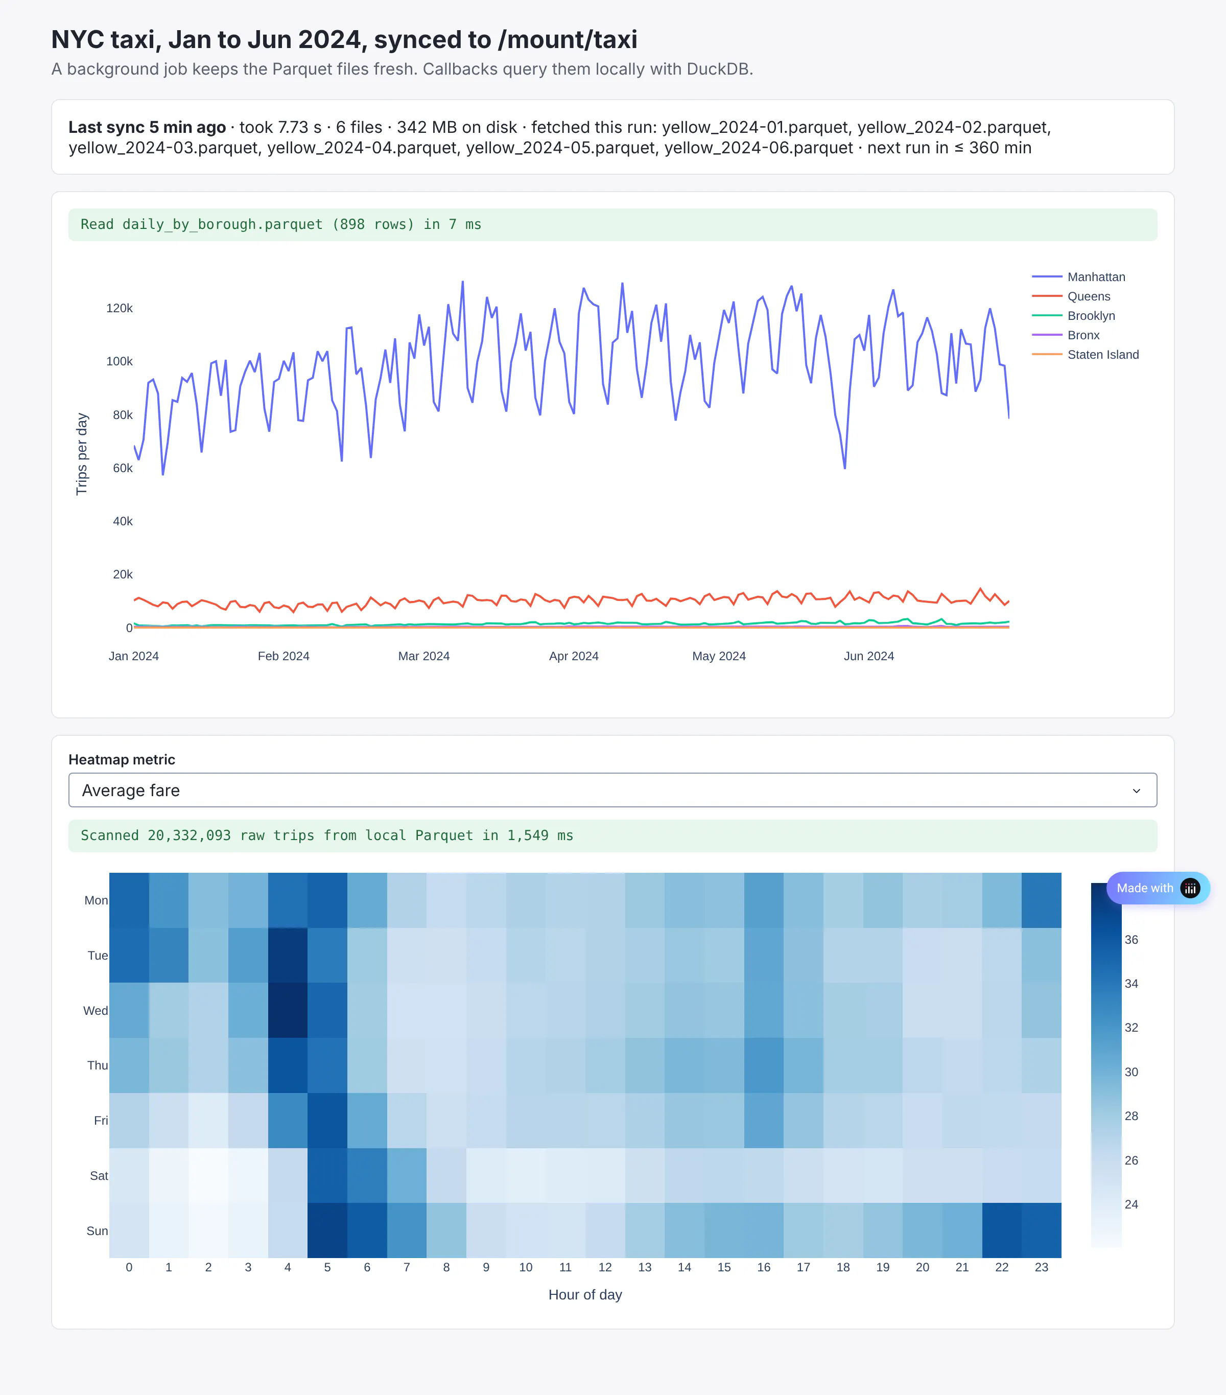The height and width of the screenshot is (1395, 1226).
Task: Click the dropdown chevron beside Average fare
Action: [x=1136, y=790]
